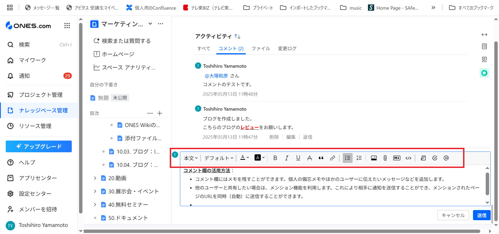Open 通知 notifications
The width and height of the screenshot is (499, 234).
(39, 76)
